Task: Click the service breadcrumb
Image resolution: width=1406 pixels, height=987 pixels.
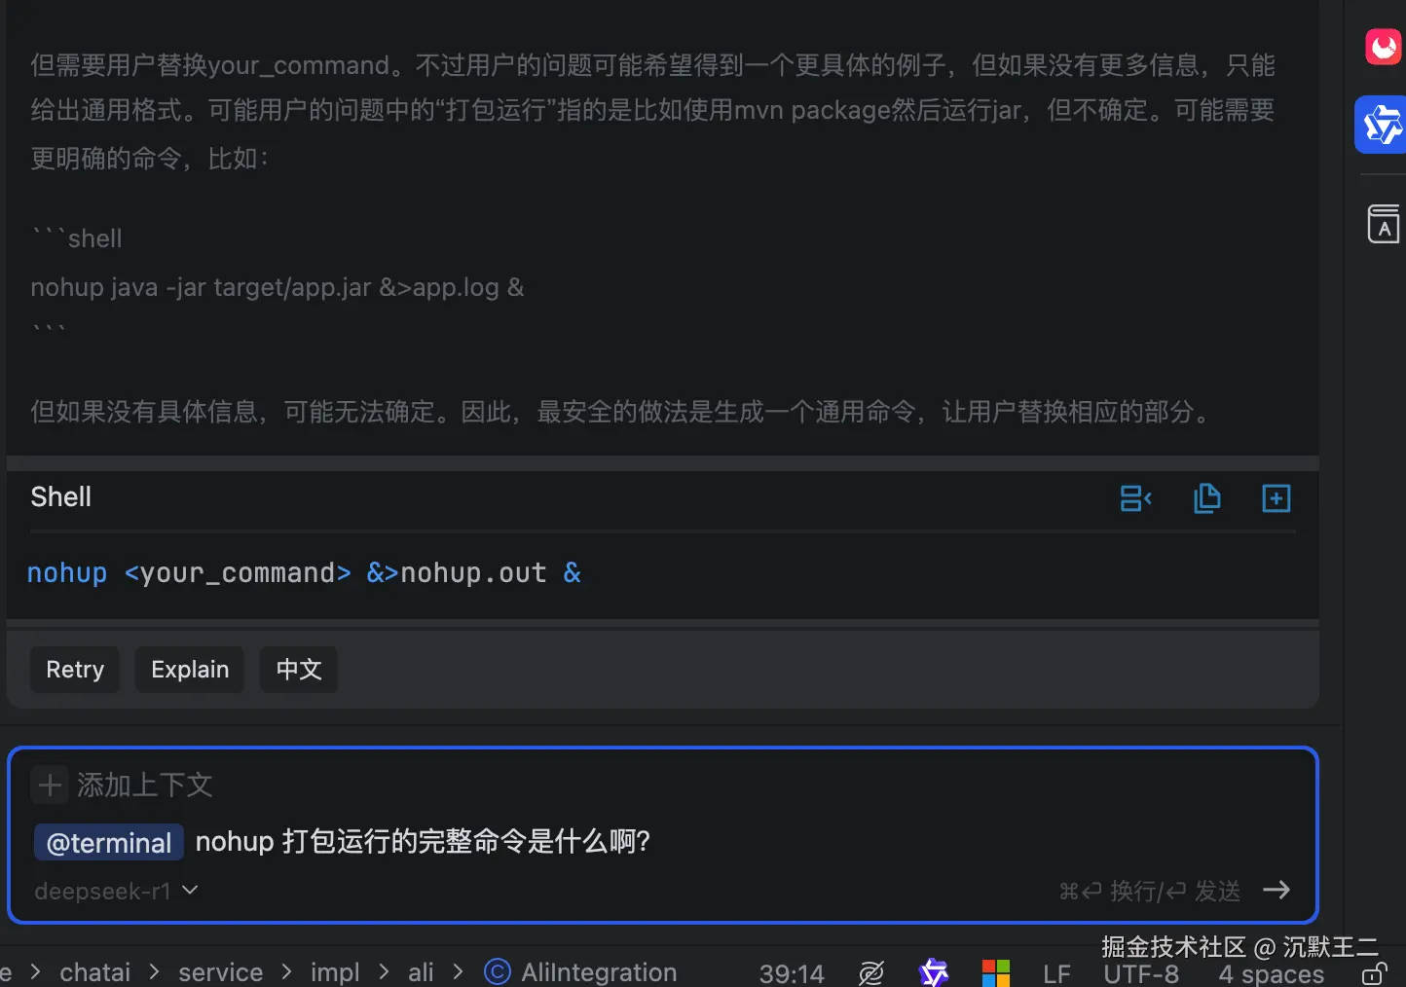Action: [x=220, y=972]
